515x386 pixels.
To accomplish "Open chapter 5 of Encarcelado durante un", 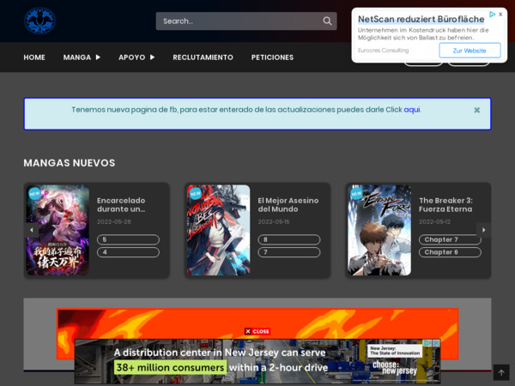I will (x=128, y=239).
